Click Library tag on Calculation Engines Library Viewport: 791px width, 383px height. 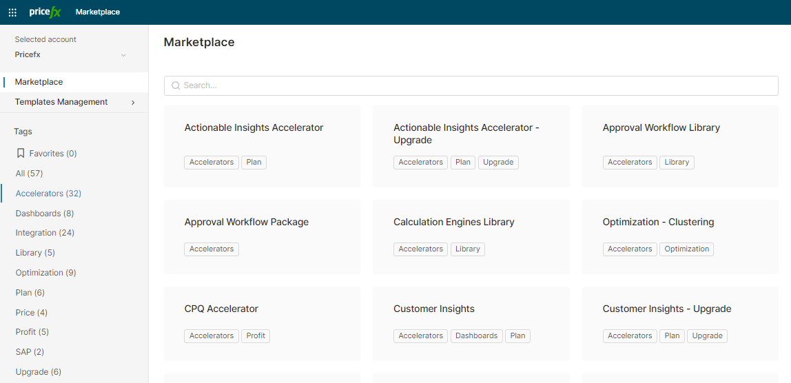tap(468, 249)
